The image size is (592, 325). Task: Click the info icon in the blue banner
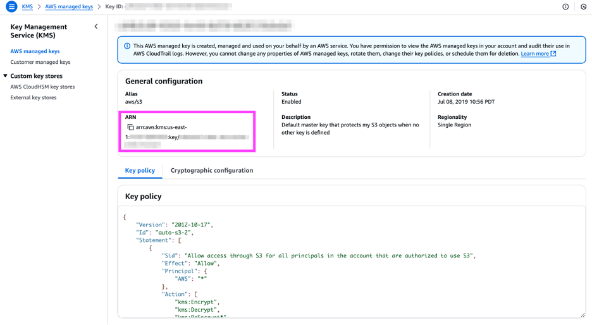click(x=127, y=46)
